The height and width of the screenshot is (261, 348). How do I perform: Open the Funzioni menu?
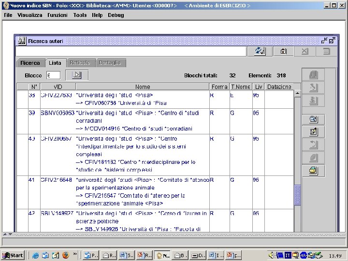tap(57, 15)
